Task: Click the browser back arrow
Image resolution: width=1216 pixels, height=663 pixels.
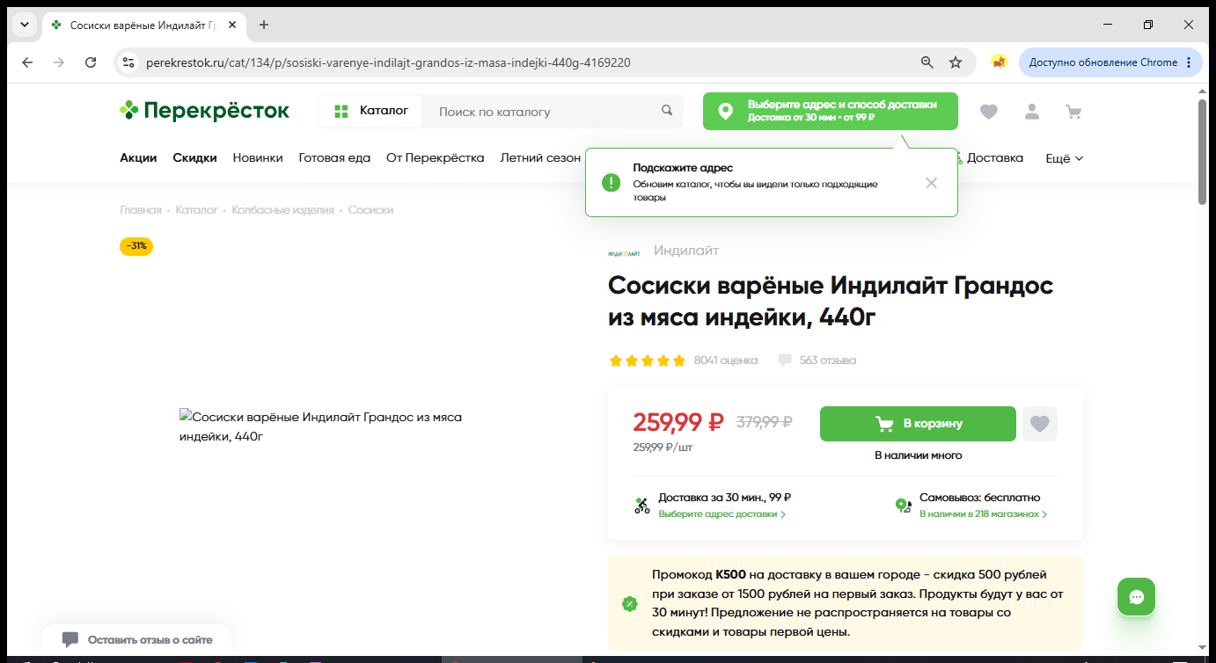Action: pos(27,62)
